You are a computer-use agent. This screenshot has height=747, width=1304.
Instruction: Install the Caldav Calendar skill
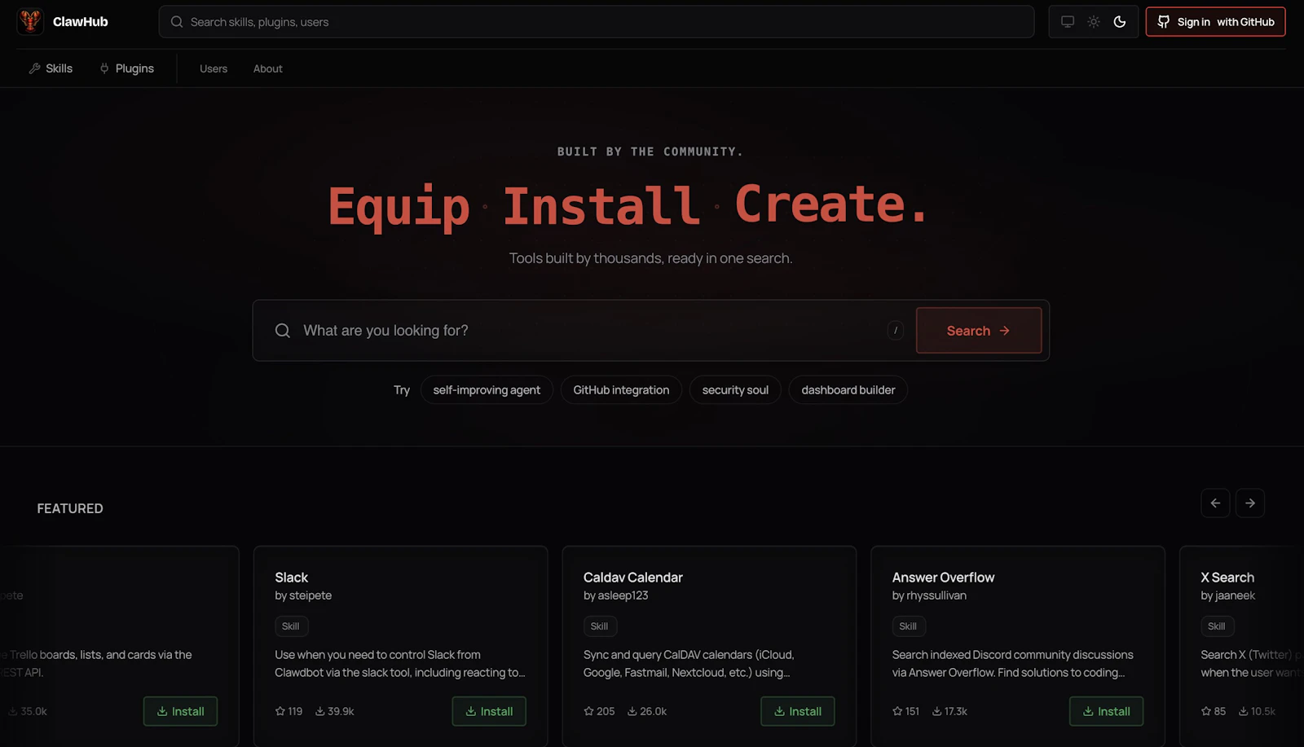point(798,711)
